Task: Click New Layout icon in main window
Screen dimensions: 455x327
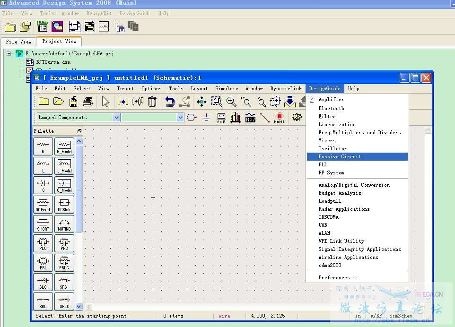Action: point(89,26)
